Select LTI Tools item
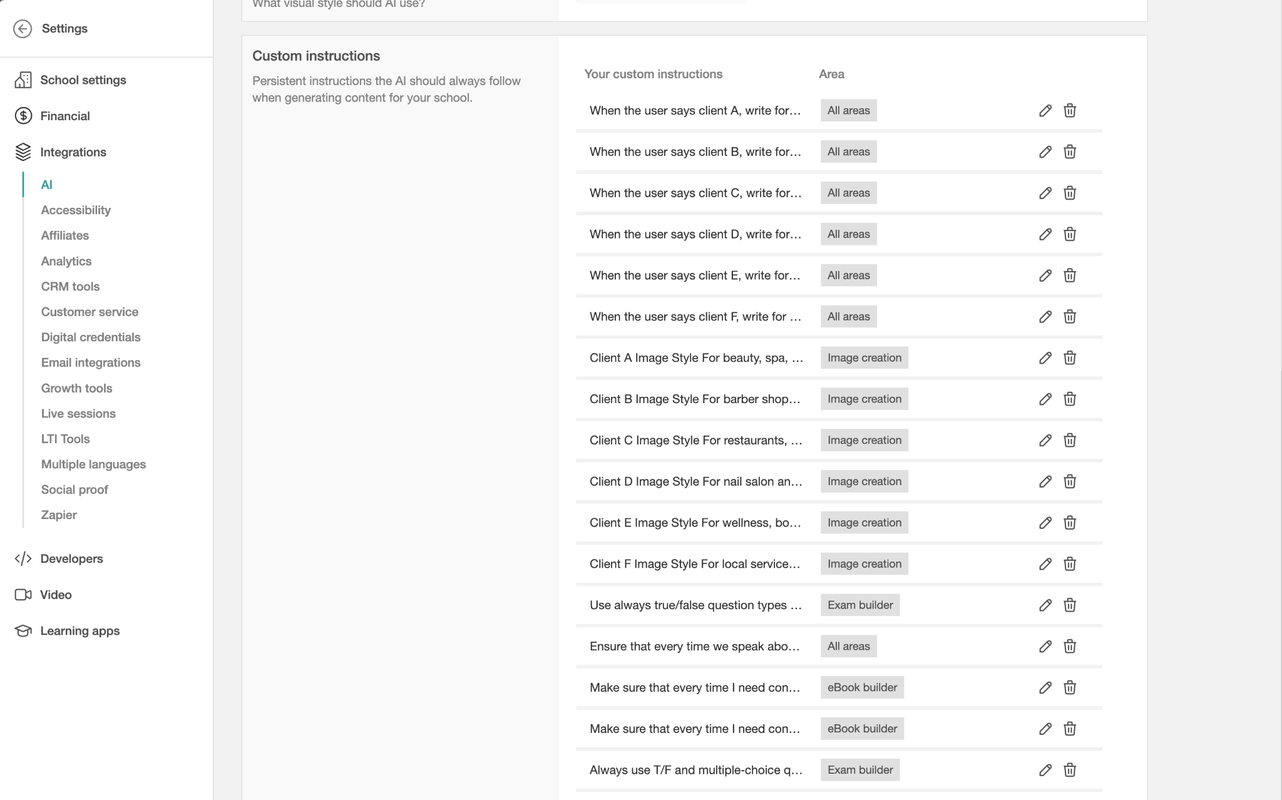The height and width of the screenshot is (800, 1282). click(x=66, y=439)
